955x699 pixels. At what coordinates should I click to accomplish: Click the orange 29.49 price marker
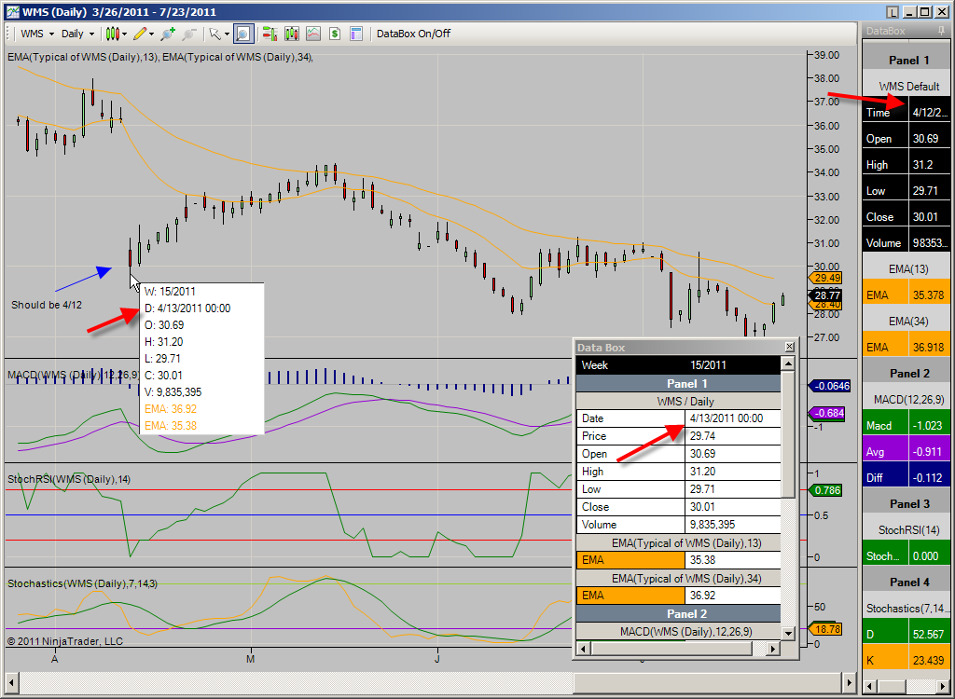824,278
